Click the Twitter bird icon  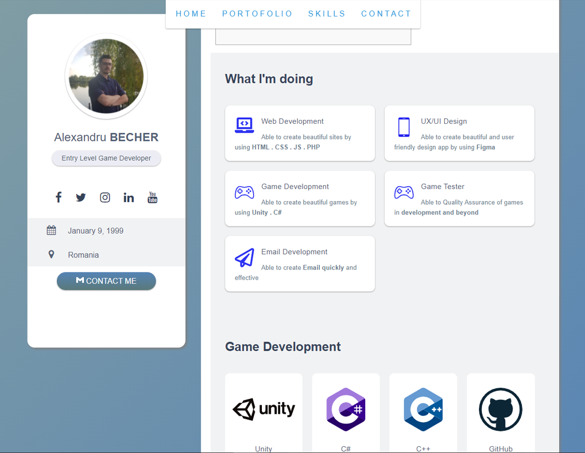pyautogui.click(x=81, y=197)
